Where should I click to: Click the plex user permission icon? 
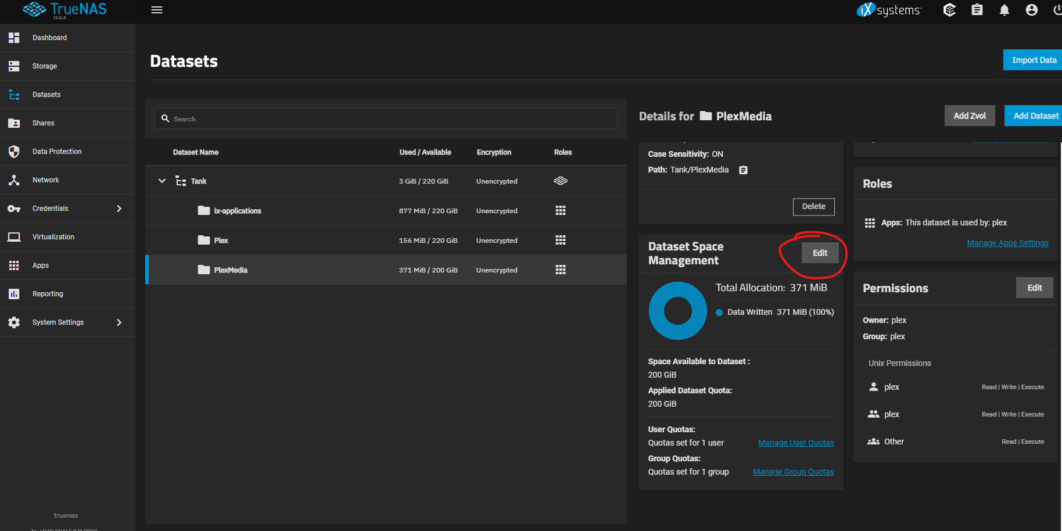tap(873, 386)
